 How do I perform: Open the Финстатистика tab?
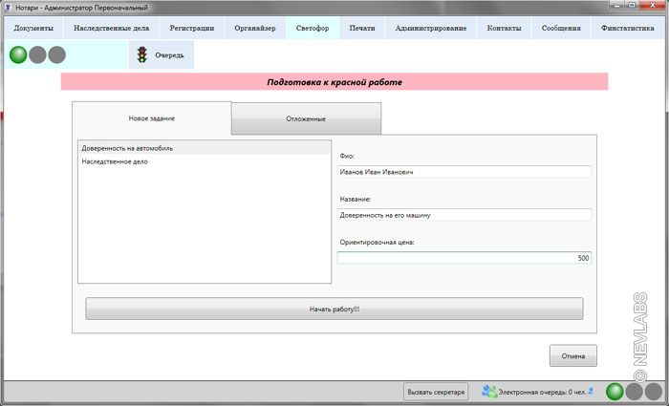[x=627, y=28]
